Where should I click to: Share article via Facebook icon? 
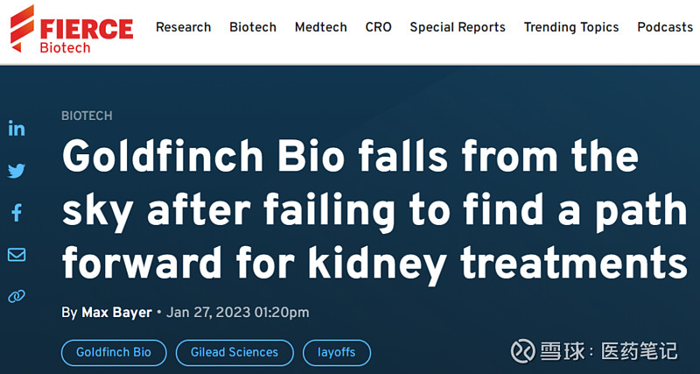[x=17, y=213]
